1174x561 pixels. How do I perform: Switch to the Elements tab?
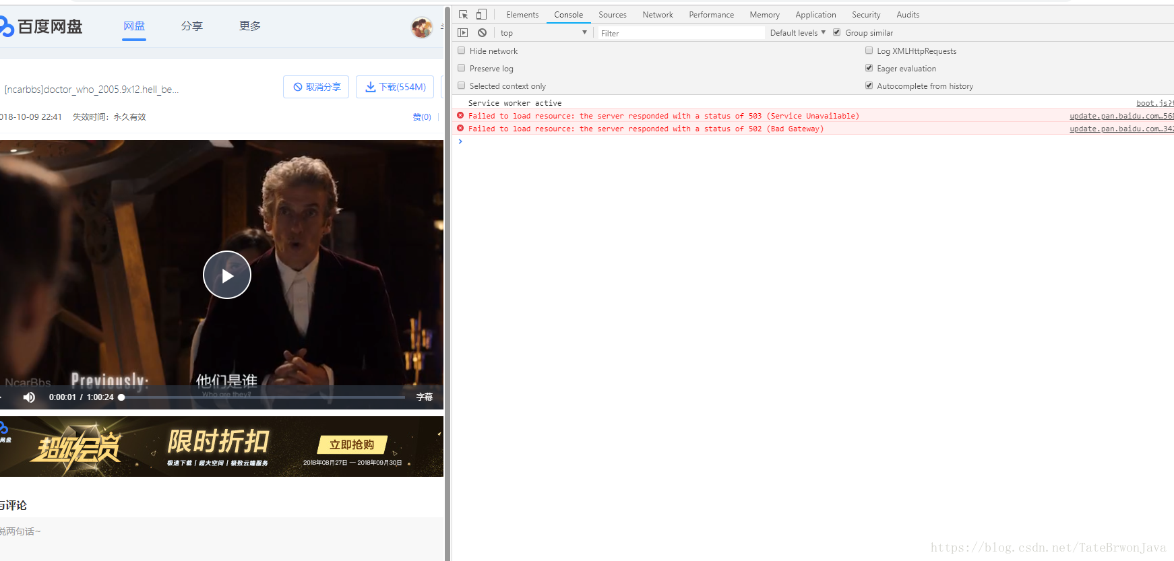click(x=522, y=15)
